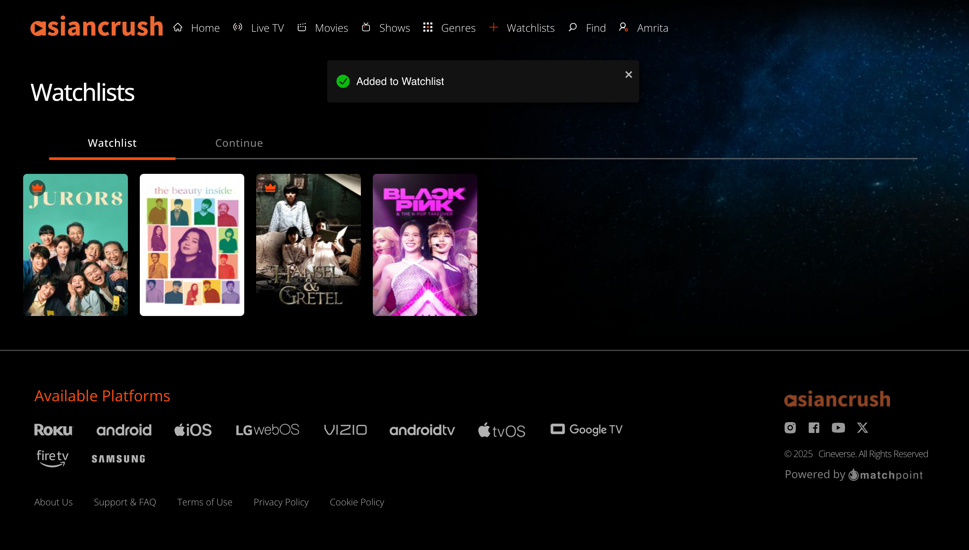The height and width of the screenshot is (550, 969).
Task: Open the Jurors poster
Action: point(76,245)
